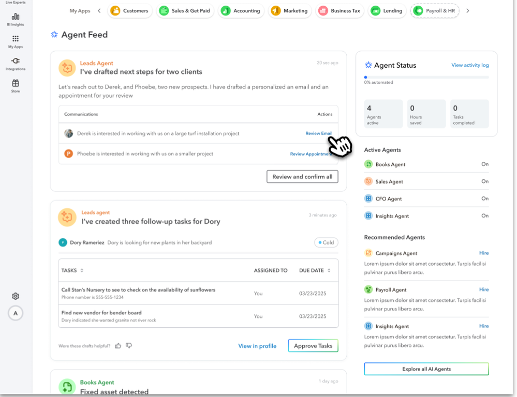Image resolution: width=517 pixels, height=397 pixels.
Task: Click the Call Stan's Nursery task row
Action: click(198, 293)
